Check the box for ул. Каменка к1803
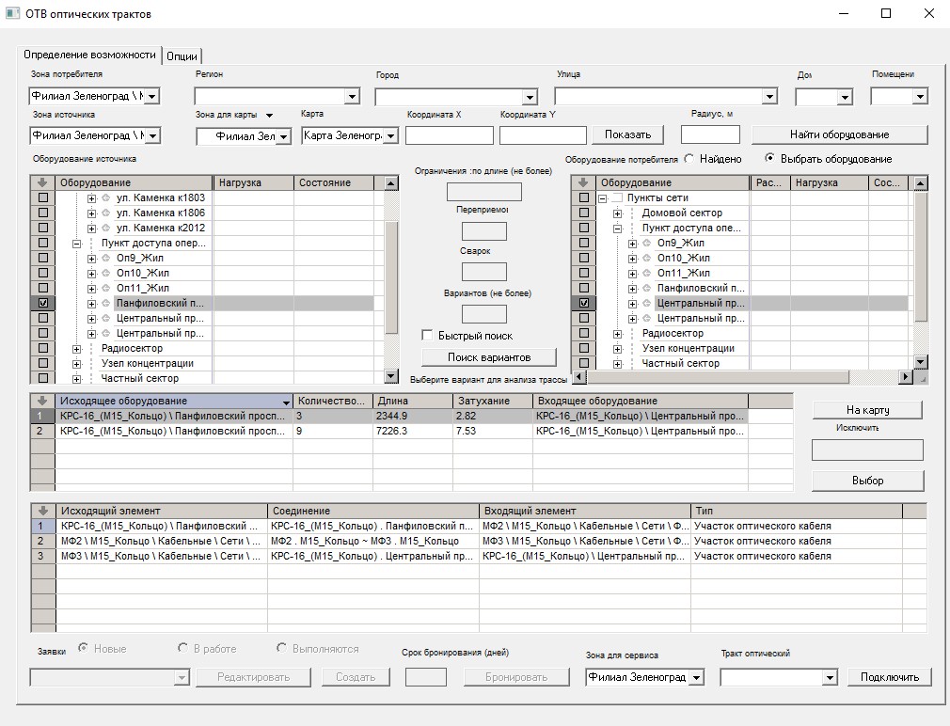The height and width of the screenshot is (726, 950). (x=43, y=197)
